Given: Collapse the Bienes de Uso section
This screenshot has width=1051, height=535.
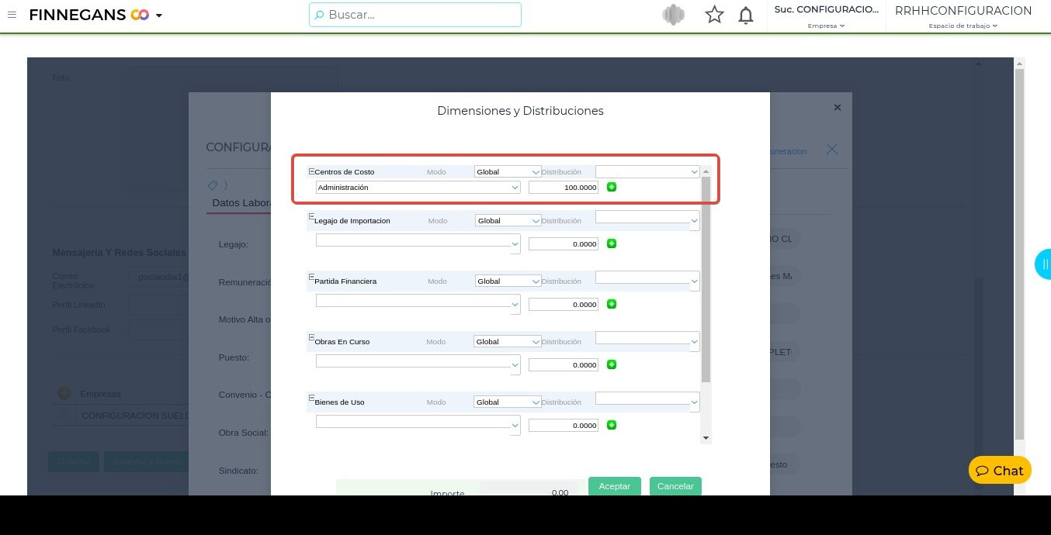Looking at the screenshot, I should pyautogui.click(x=311, y=399).
